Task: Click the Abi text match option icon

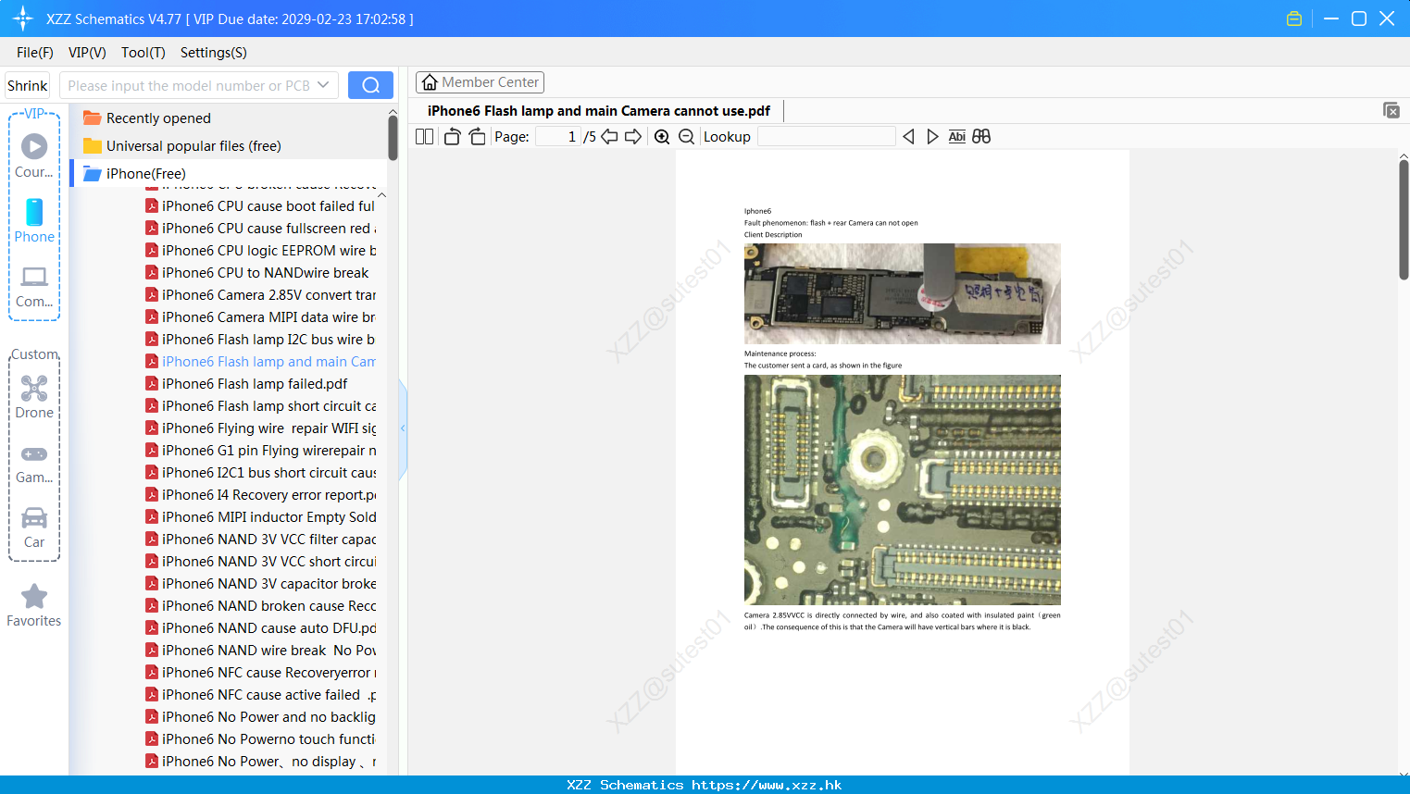Action: tap(956, 137)
